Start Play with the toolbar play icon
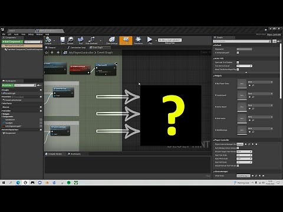The width and height of the screenshot is (283, 212). (x=150, y=40)
